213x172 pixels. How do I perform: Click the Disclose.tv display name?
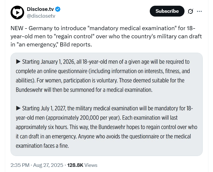coord(40,9)
